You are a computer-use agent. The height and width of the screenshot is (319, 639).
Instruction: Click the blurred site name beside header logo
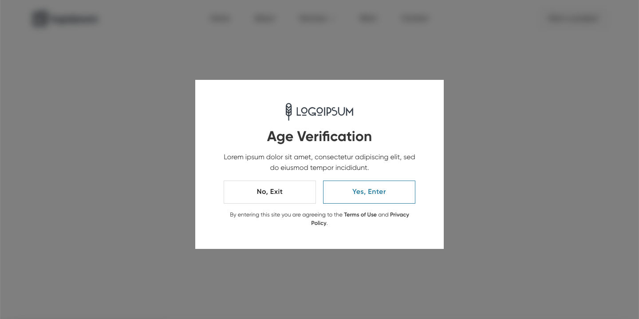(x=75, y=19)
